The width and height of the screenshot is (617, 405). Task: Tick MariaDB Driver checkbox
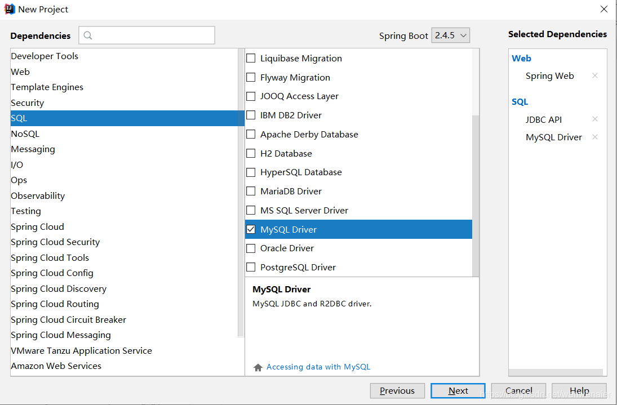pyautogui.click(x=251, y=191)
